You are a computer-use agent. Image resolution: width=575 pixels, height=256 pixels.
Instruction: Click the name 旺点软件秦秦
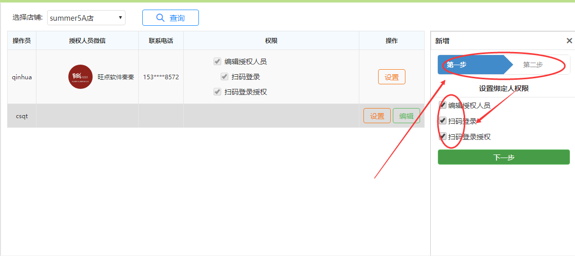point(116,77)
